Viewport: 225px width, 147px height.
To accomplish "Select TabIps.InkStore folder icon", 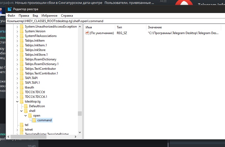I will pos(22,50).
